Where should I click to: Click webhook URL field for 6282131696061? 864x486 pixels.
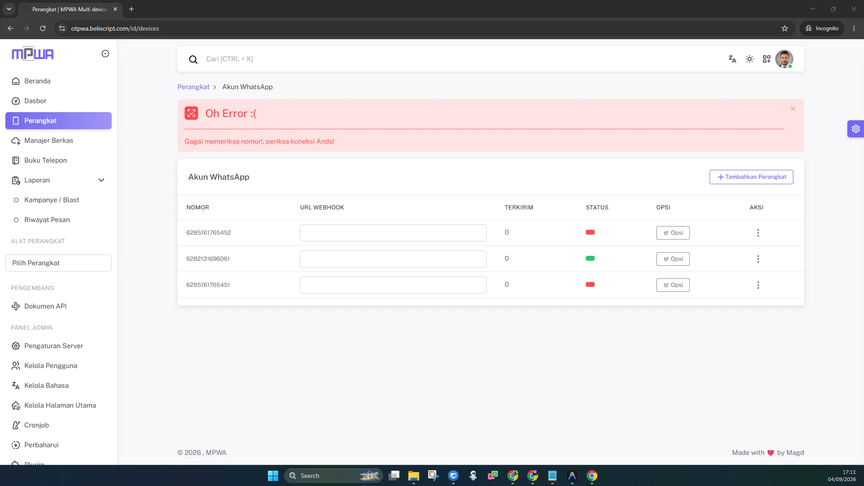(393, 259)
